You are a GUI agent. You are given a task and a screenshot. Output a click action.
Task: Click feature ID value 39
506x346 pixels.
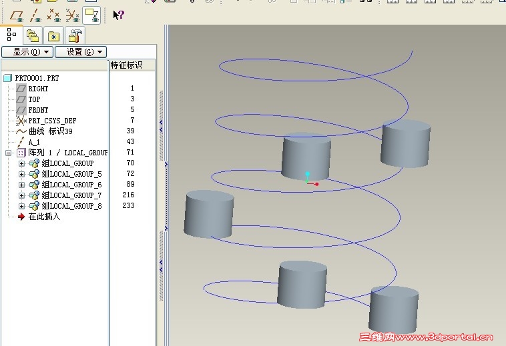[130, 131]
